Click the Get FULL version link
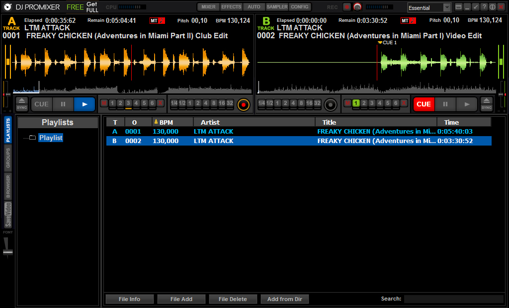This screenshot has width=509, height=308. coord(92,7)
